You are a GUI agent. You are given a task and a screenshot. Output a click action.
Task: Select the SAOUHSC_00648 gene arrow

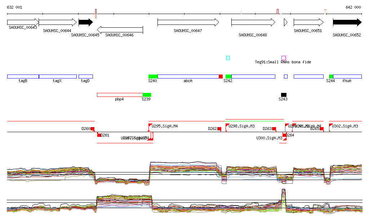tap(253, 22)
